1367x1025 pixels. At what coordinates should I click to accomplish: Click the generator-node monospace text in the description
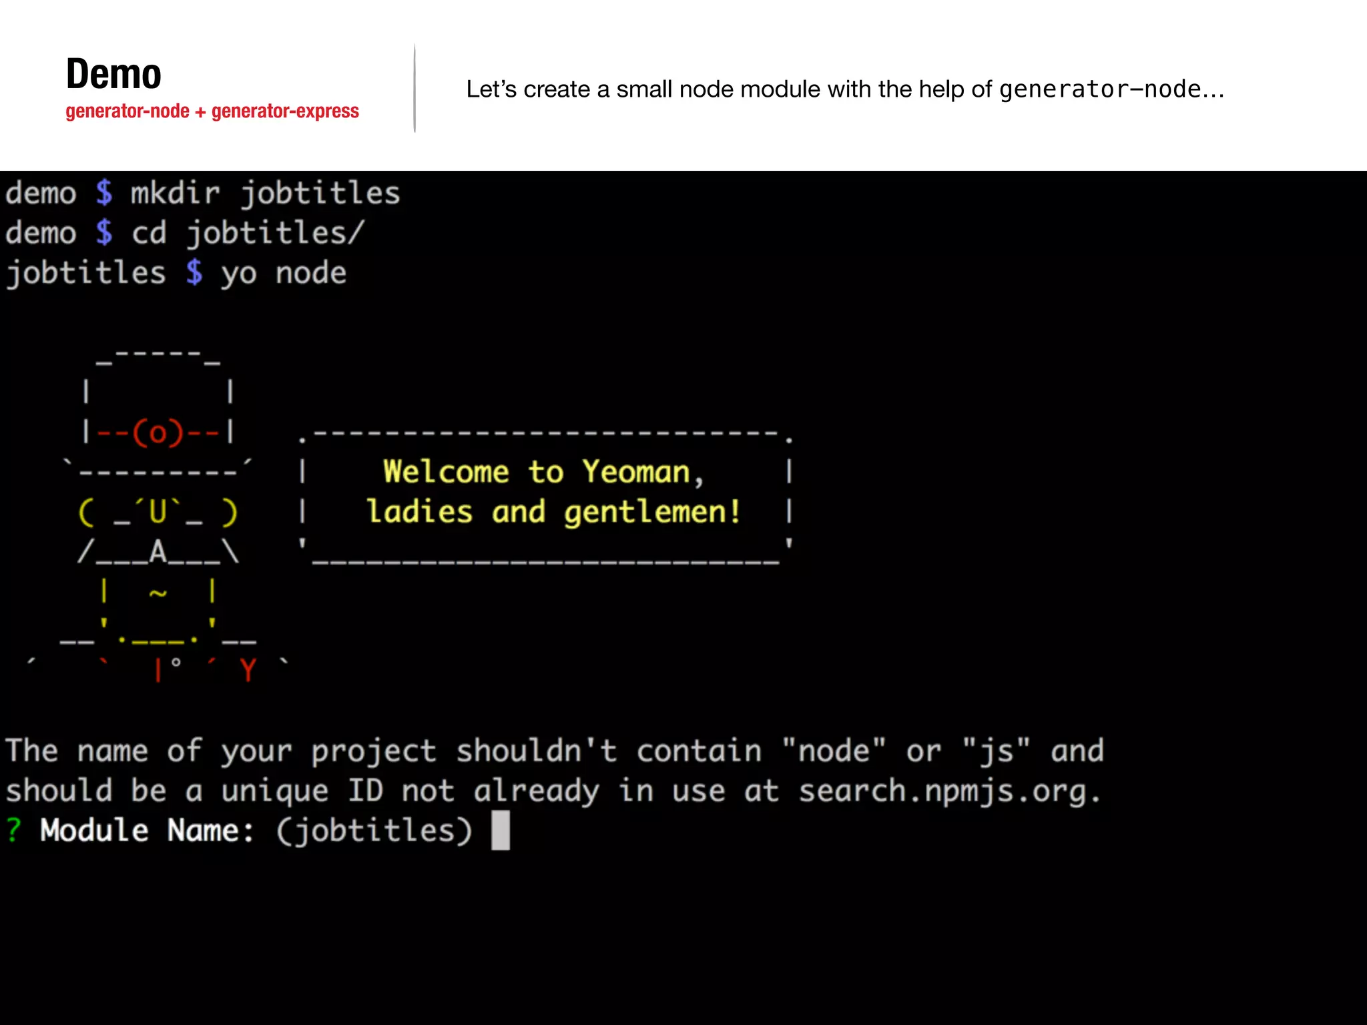tap(1100, 89)
